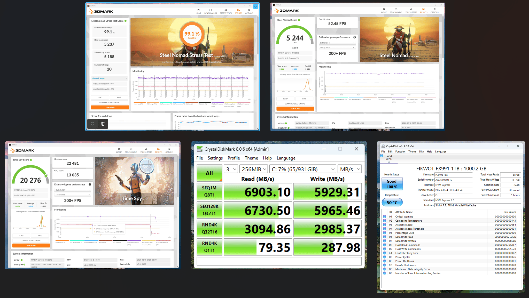Open 1440p Ultra dropdown in Time Spy window
Viewport: 529px width, 298px height.
point(73,195)
